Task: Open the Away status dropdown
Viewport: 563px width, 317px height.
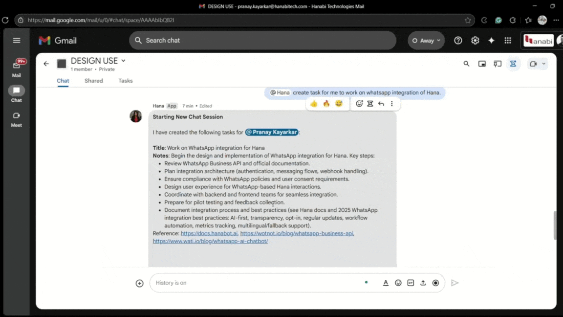Action: coord(426,41)
